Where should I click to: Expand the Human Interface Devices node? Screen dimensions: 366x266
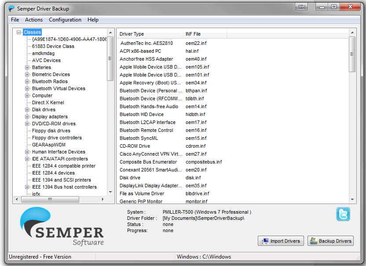[27, 152]
